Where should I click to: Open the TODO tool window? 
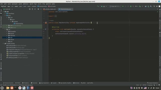pyautogui.click(x=18, y=83)
